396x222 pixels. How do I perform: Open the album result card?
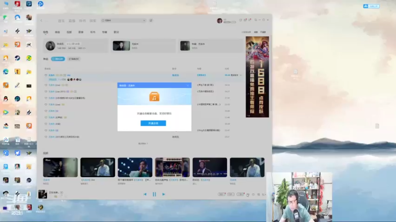[x=211, y=46]
